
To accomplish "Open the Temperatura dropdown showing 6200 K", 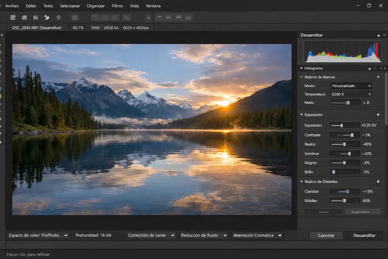I will [351, 94].
